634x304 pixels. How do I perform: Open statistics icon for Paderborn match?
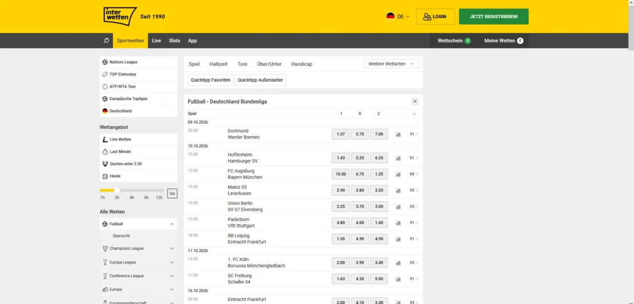coord(398,223)
